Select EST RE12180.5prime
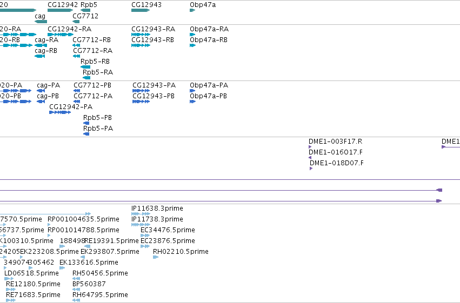Viewport: 460px width, 303px height. tap(33, 284)
